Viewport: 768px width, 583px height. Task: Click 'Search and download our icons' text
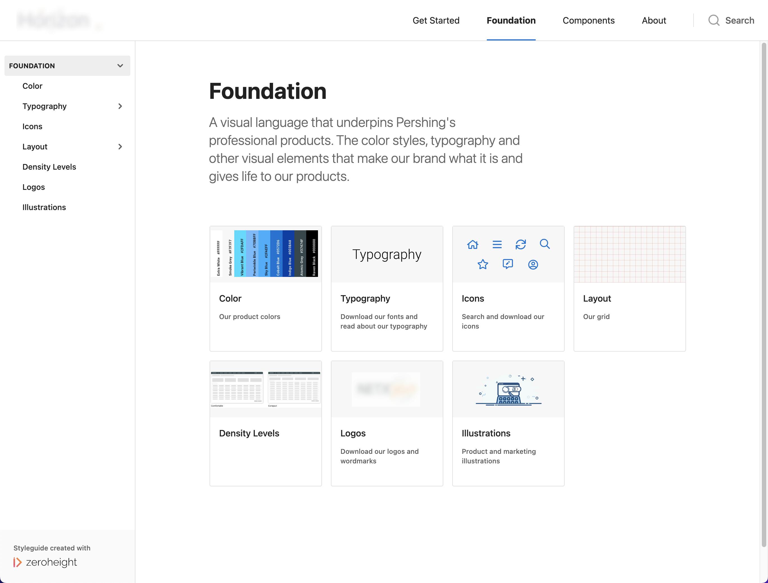click(503, 321)
